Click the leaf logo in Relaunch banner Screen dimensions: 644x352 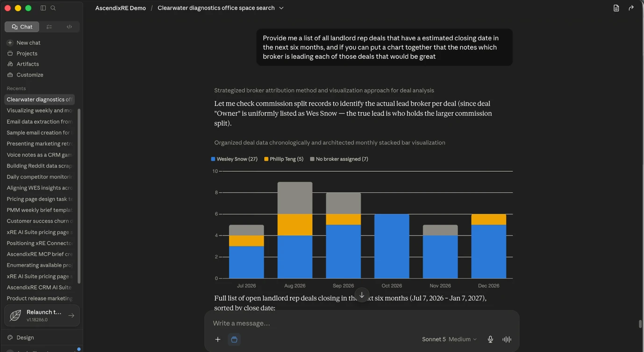[15, 316]
